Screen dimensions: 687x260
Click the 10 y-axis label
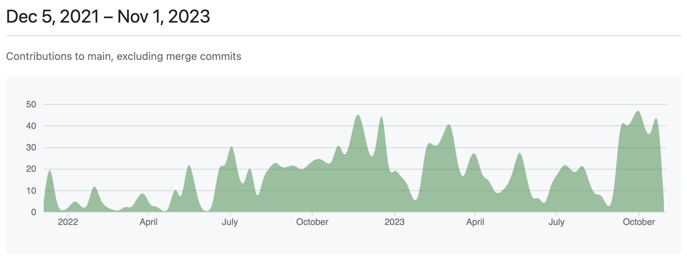tap(31, 191)
